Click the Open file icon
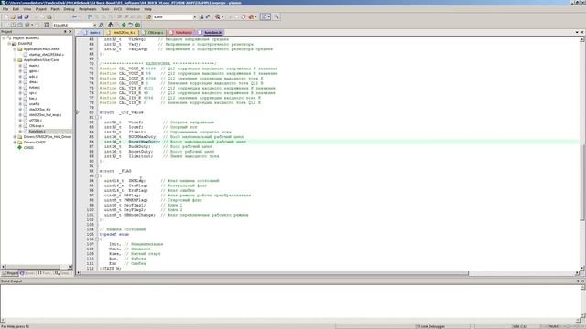 (13, 16)
